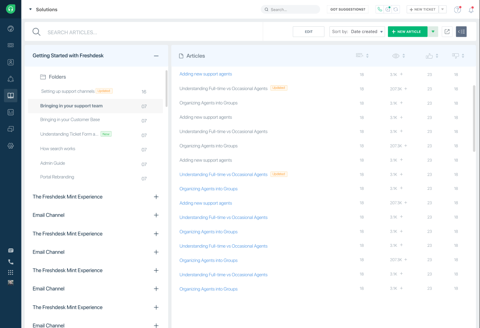Click the user avatar in sidebar

pos(11,283)
